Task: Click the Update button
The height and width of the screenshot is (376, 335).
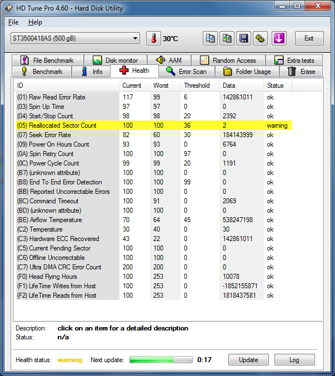Action: [248, 360]
